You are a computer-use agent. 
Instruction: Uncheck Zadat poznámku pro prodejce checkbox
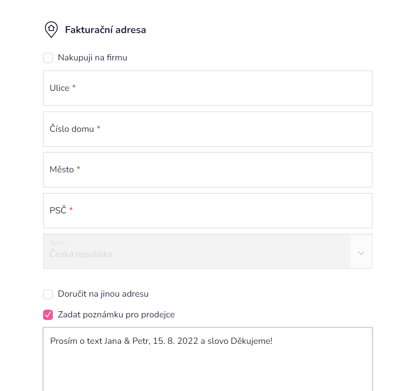[48, 315]
